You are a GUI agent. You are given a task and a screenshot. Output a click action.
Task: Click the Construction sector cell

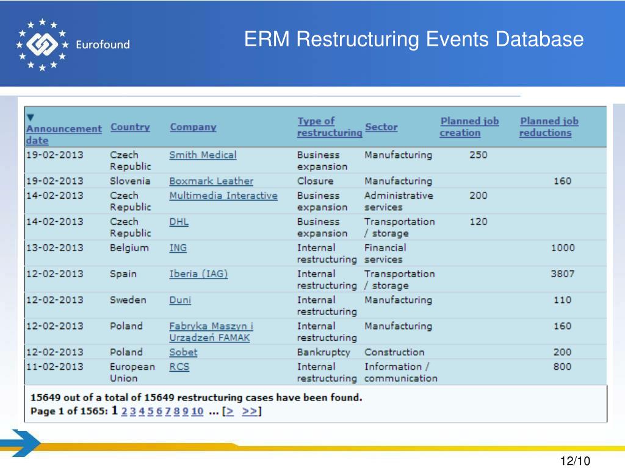pyautogui.click(x=394, y=352)
